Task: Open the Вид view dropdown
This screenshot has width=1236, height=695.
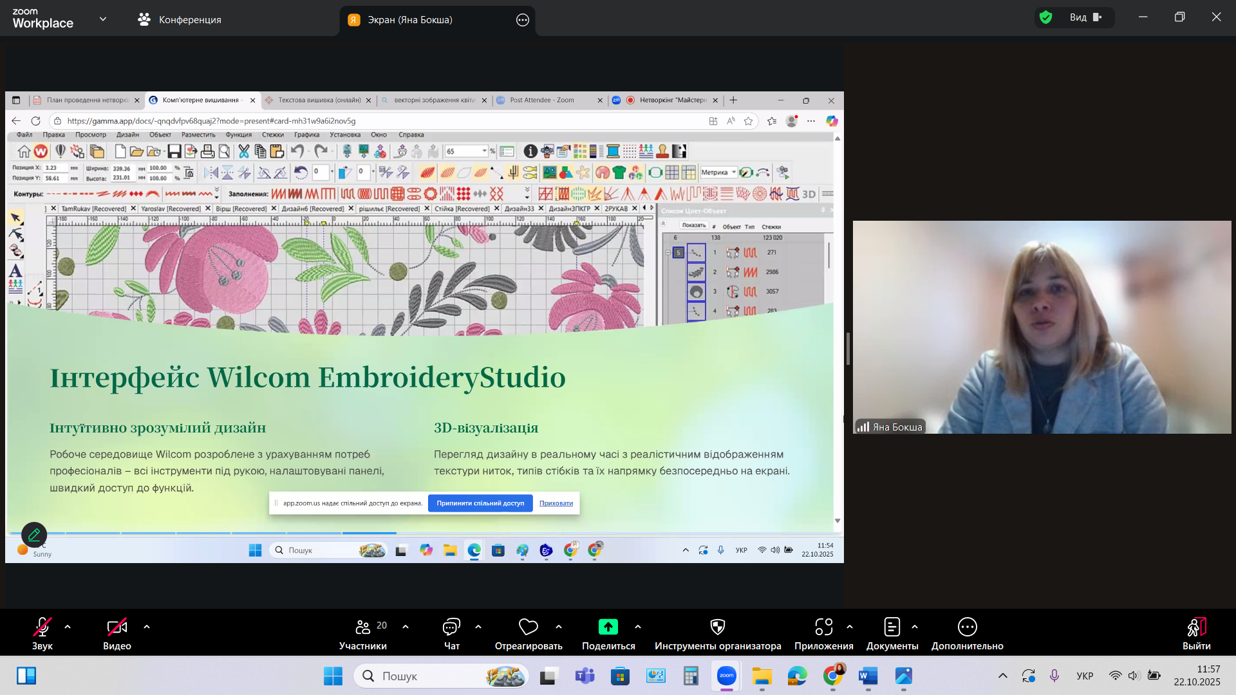Action: click(x=1085, y=17)
